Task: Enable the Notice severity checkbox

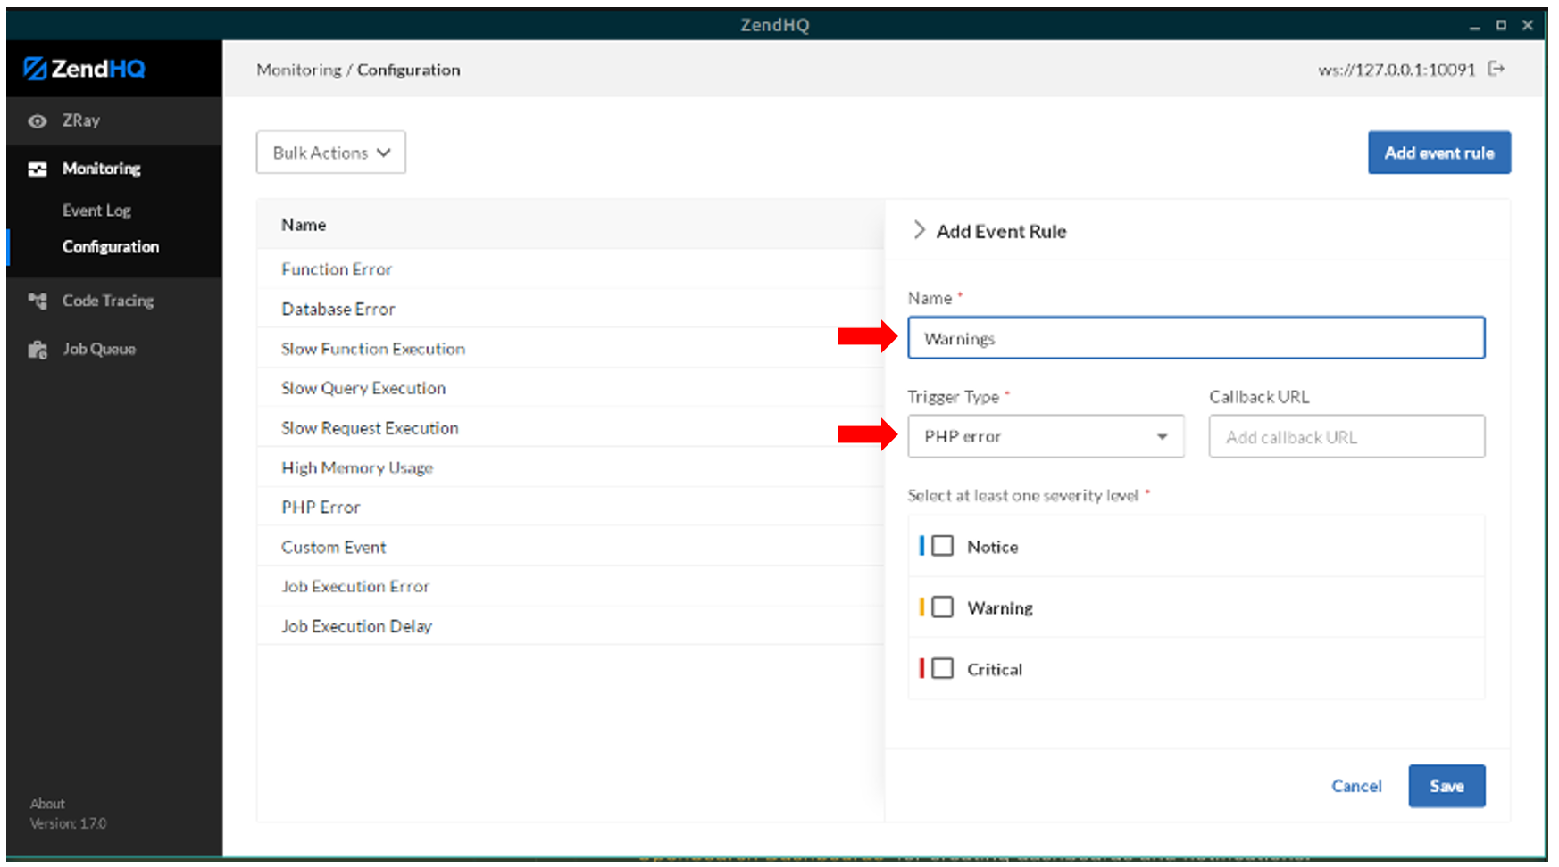Action: pos(943,546)
